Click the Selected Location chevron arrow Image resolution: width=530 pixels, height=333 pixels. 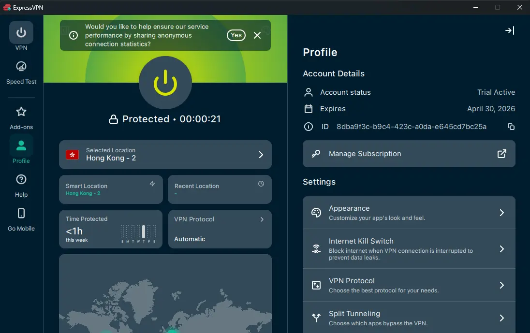click(261, 155)
